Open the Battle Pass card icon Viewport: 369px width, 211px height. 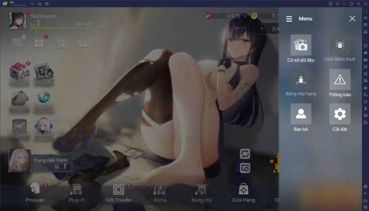(20, 101)
